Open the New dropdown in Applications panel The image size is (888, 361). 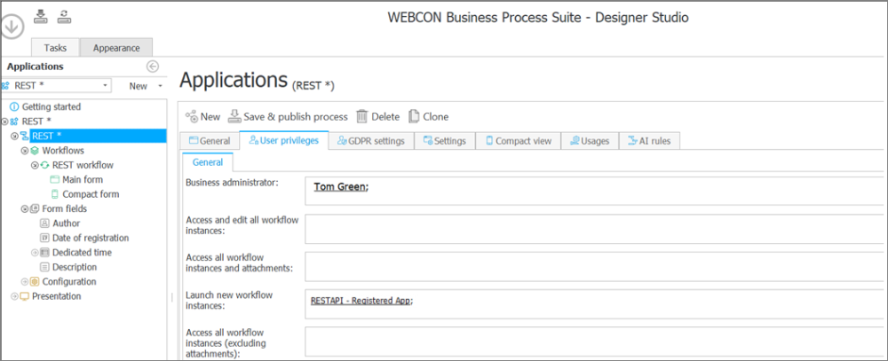coord(161,86)
